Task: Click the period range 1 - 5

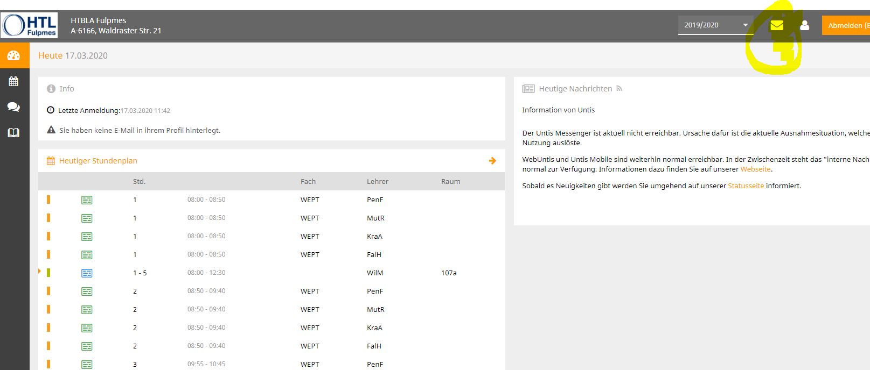Action: 140,273
